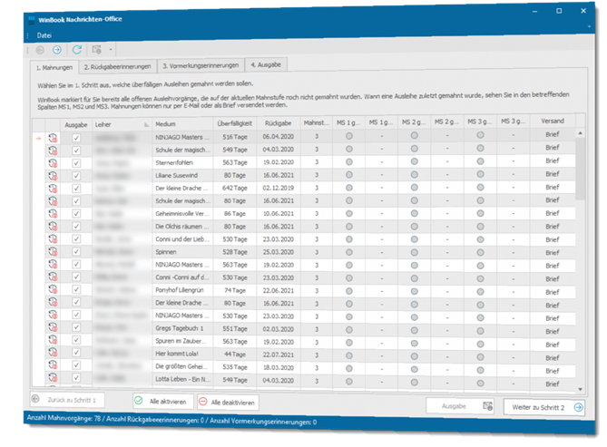Screen dimensions: 607x447
Task: Click the Brief cell in Spinnen row
Action: click(x=553, y=253)
